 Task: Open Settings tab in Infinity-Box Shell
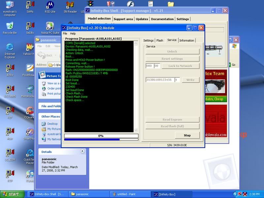[183, 19]
